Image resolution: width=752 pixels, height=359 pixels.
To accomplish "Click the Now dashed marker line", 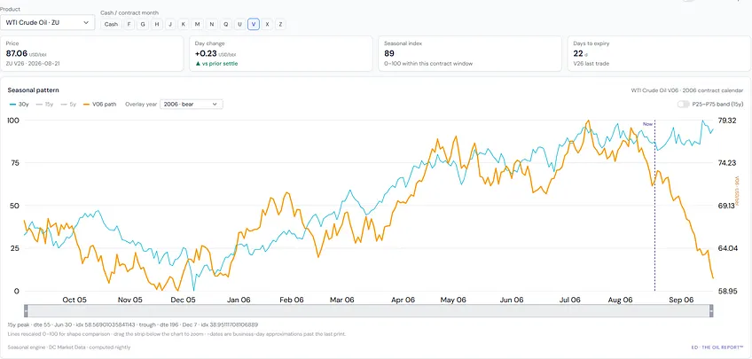I will point(654,207).
